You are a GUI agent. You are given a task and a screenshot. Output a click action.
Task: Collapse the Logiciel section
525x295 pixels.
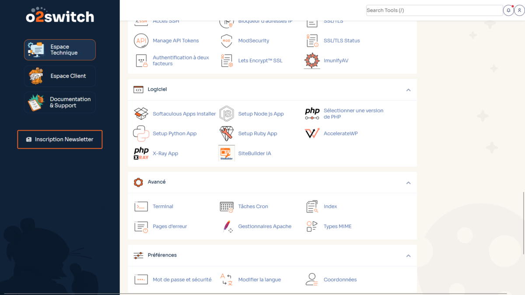pos(408,90)
